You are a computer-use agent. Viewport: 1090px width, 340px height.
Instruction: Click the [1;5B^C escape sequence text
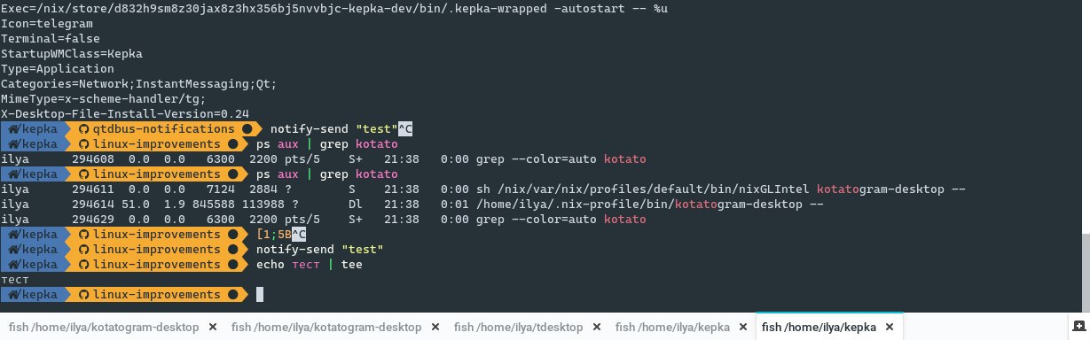click(280, 234)
